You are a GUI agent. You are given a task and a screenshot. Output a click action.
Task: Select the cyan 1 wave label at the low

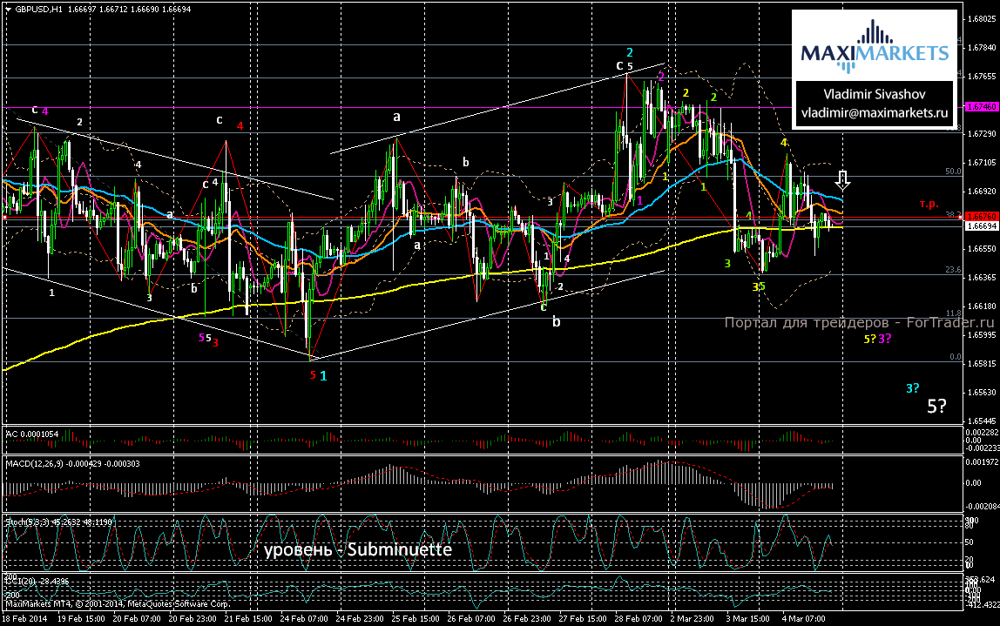(323, 376)
